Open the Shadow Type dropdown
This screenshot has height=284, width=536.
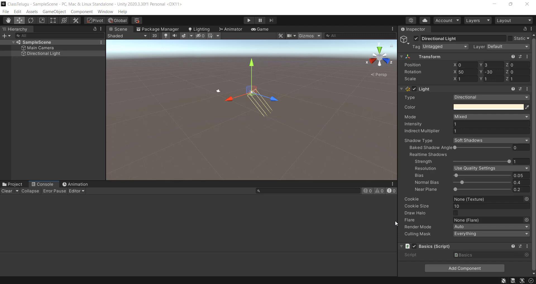click(491, 140)
